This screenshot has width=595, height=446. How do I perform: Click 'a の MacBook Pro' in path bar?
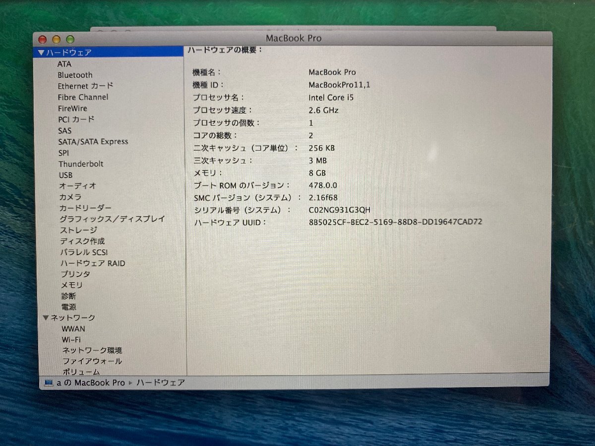[x=91, y=383]
